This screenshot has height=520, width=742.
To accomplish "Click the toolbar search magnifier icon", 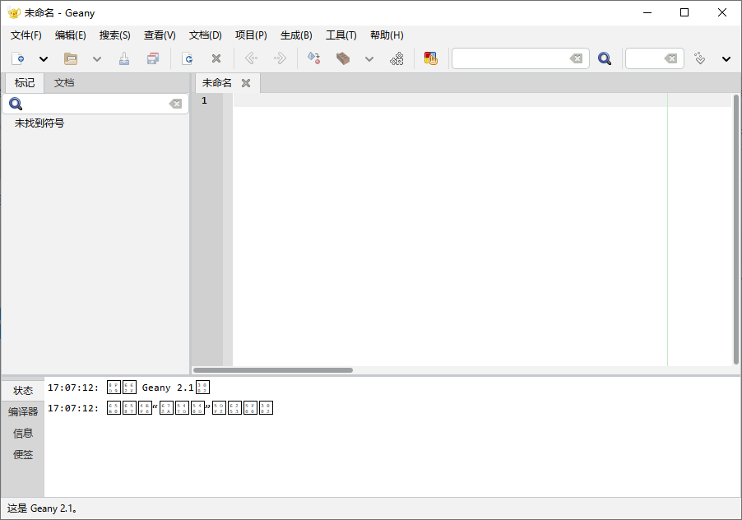I will (x=605, y=58).
